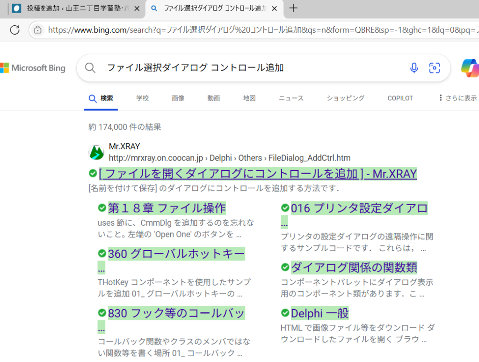Close the ファイル選択ダイアログ search tab
The image size is (479, 362).
274,8
